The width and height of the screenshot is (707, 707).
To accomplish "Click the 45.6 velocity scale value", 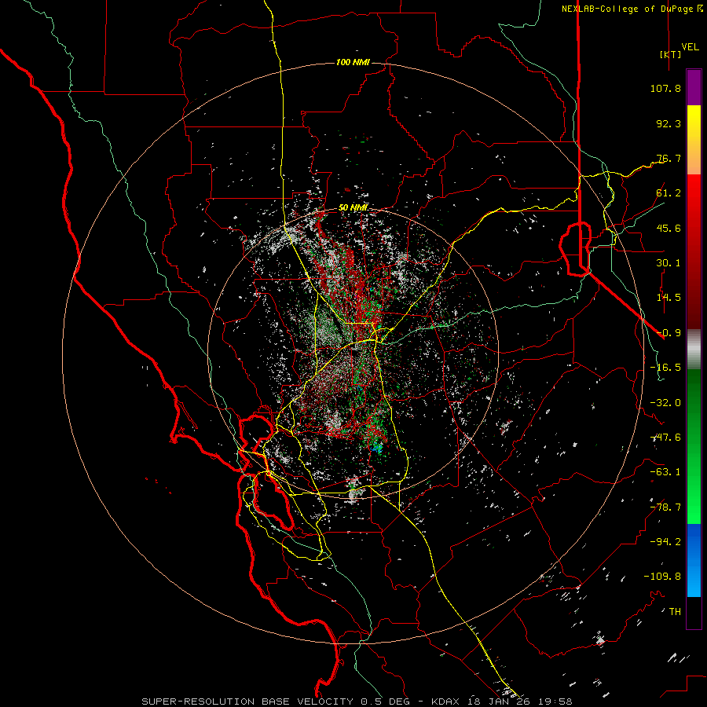I will [x=669, y=228].
